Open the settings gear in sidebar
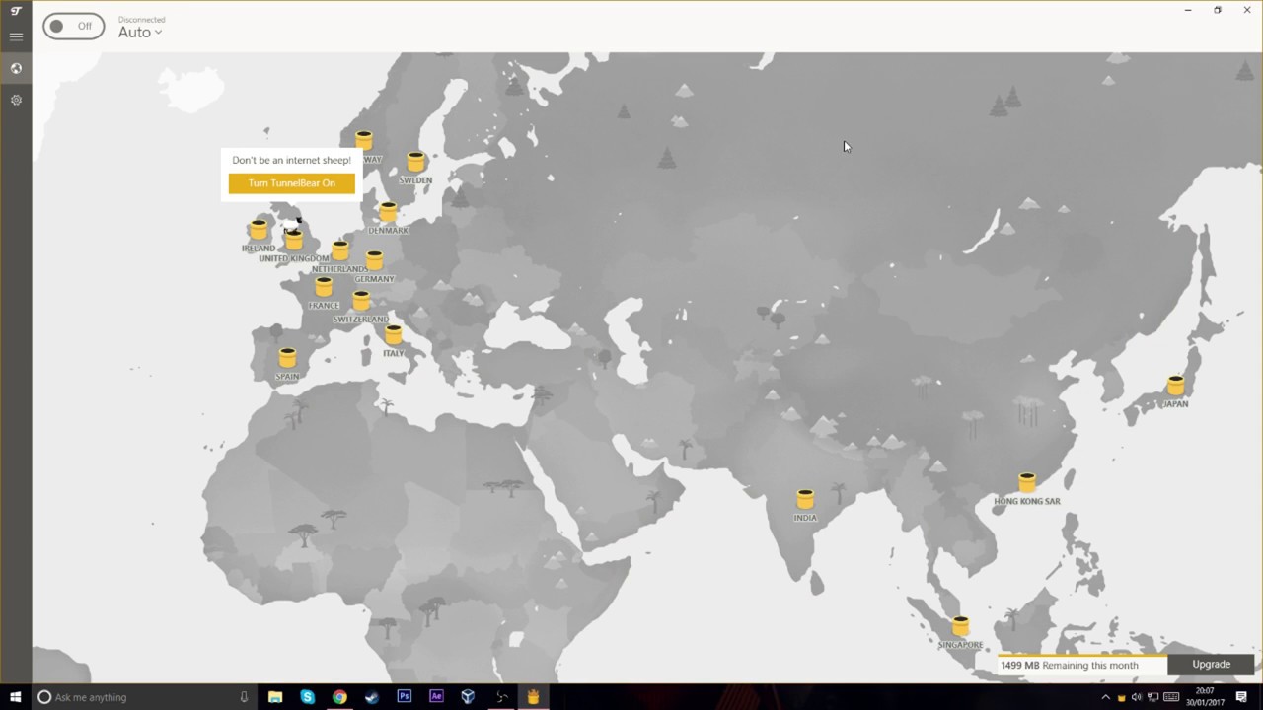The width and height of the screenshot is (1263, 710). (x=16, y=100)
